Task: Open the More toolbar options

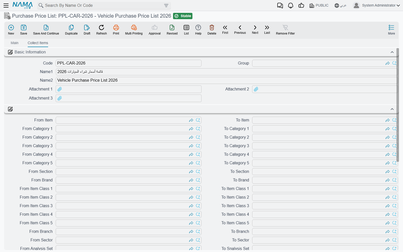Action: point(391,30)
